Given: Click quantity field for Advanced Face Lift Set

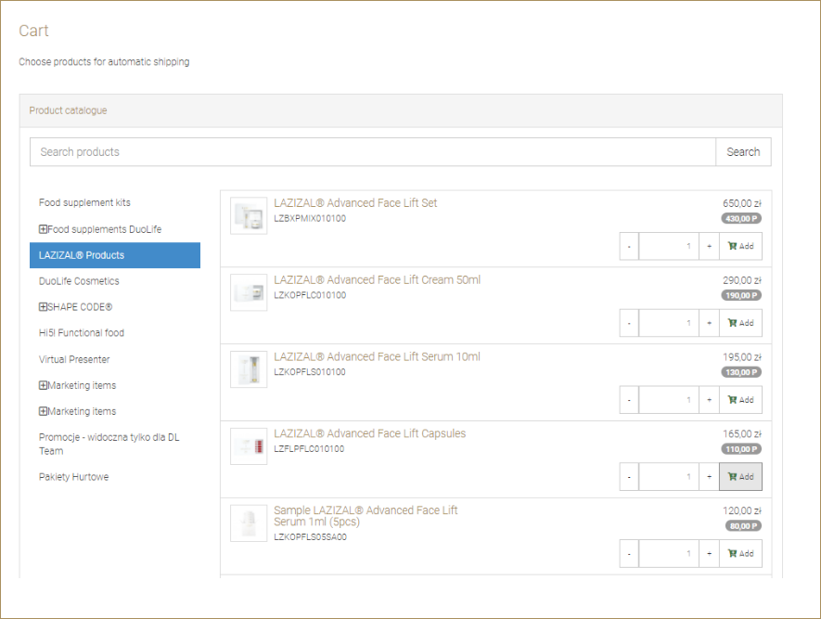Looking at the screenshot, I should click(669, 246).
